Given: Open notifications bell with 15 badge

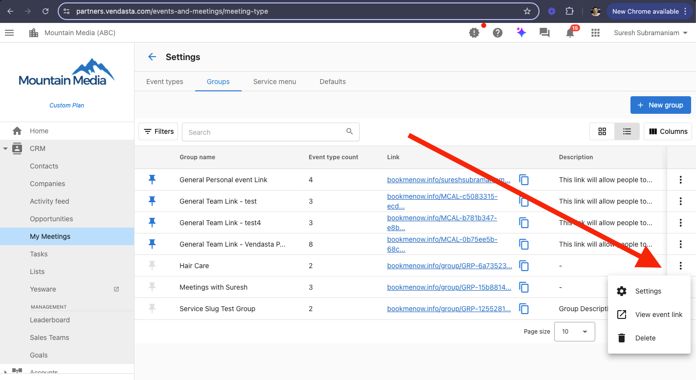Looking at the screenshot, I should 570,33.
